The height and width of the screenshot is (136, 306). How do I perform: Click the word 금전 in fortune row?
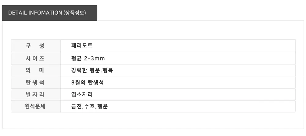click(x=76, y=107)
